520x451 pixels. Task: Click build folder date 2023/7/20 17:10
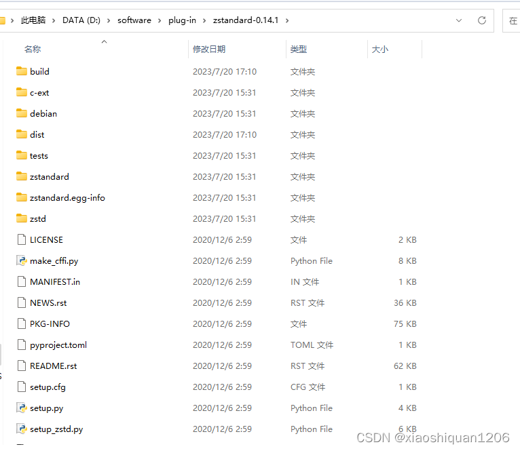225,72
